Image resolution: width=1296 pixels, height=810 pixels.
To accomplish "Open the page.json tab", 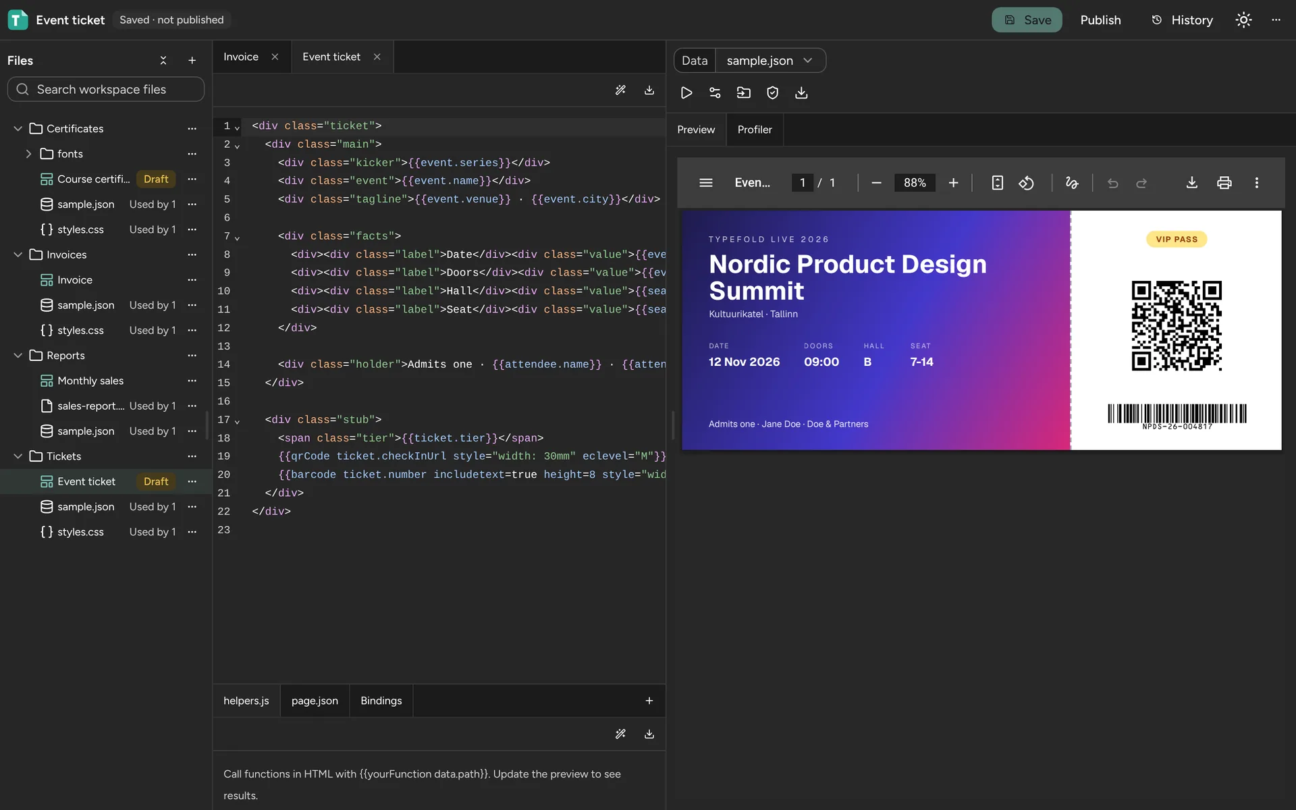I will [315, 701].
